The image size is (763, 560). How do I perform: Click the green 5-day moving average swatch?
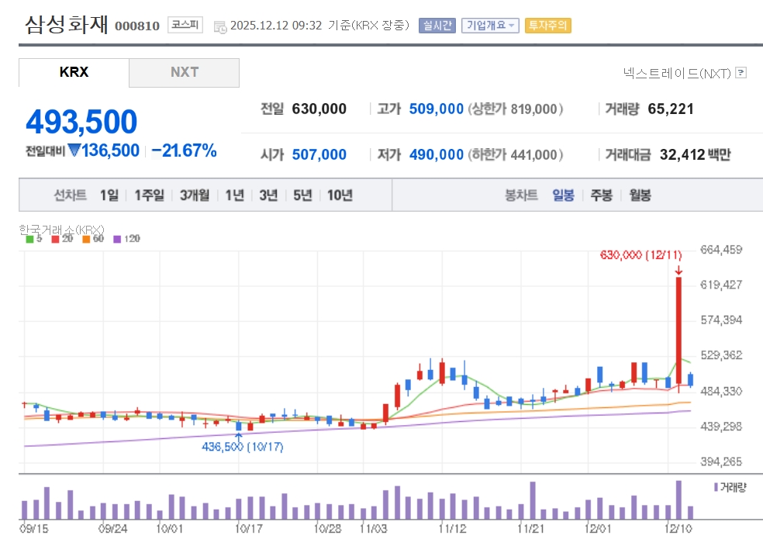click(x=29, y=239)
